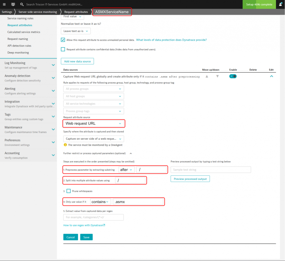Image resolution: width=285 pixels, height=261 pixels.
Task: Open the user profile icon top right
Action: click(281, 4)
